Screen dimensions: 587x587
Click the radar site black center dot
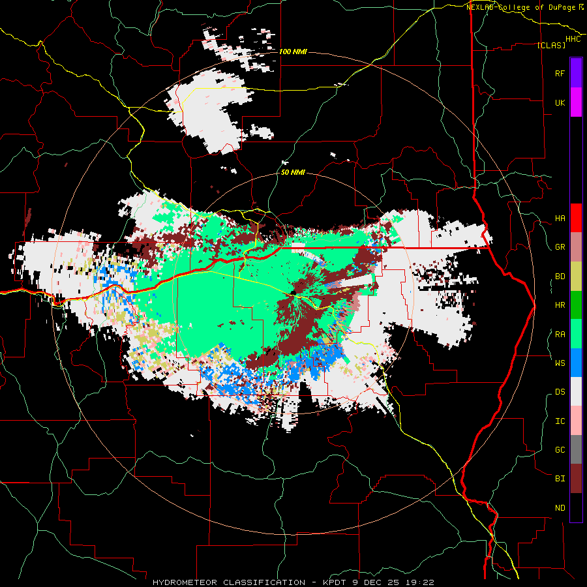[293, 293]
